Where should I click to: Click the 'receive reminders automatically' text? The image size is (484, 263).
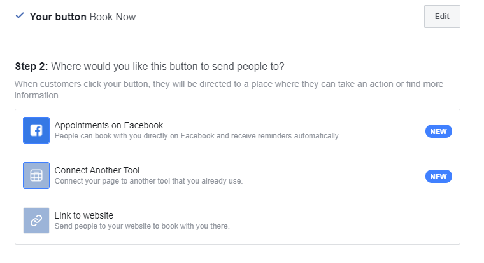tap(285, 136)
